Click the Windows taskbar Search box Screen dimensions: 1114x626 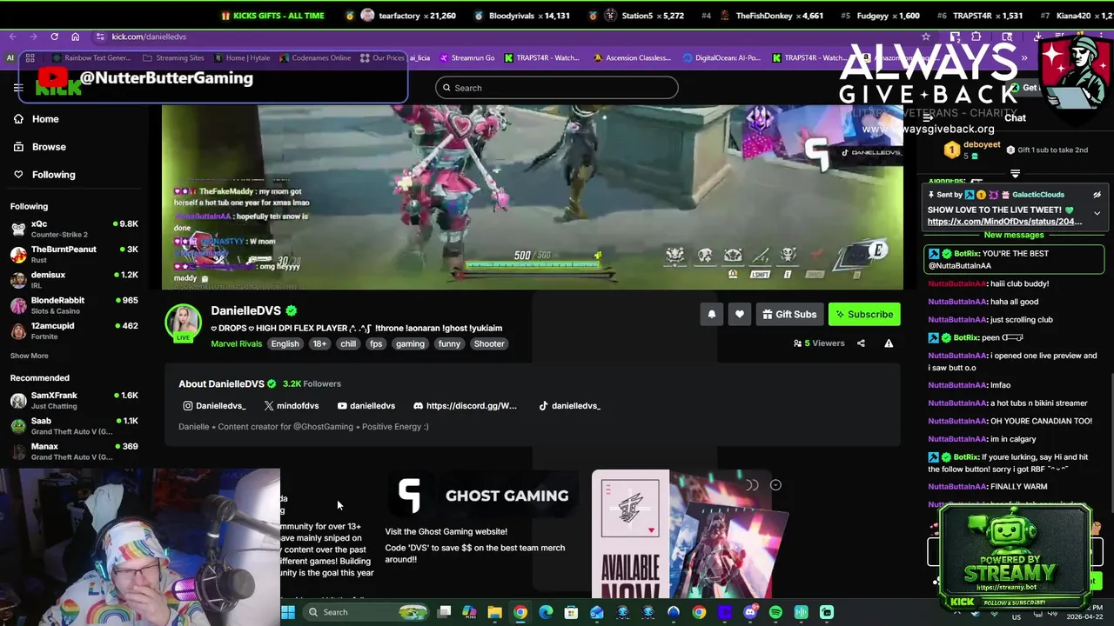366,612
